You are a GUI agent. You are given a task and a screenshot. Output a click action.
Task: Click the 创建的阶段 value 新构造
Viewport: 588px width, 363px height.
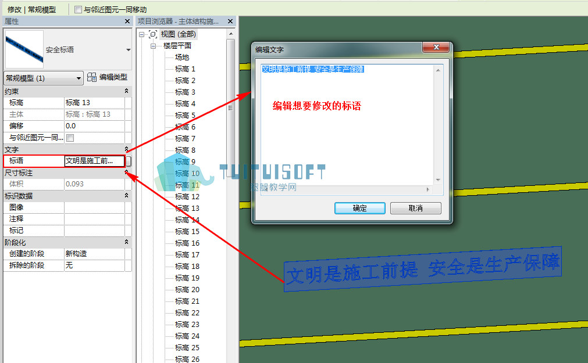(94, 254)
